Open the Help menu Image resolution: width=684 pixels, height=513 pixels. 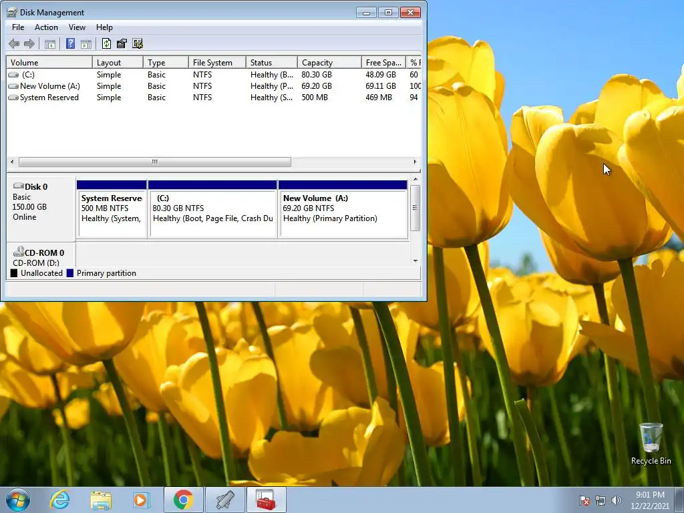[104, 27]
